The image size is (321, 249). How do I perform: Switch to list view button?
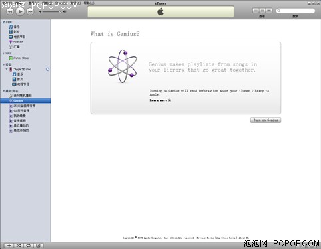coord(256,11)
